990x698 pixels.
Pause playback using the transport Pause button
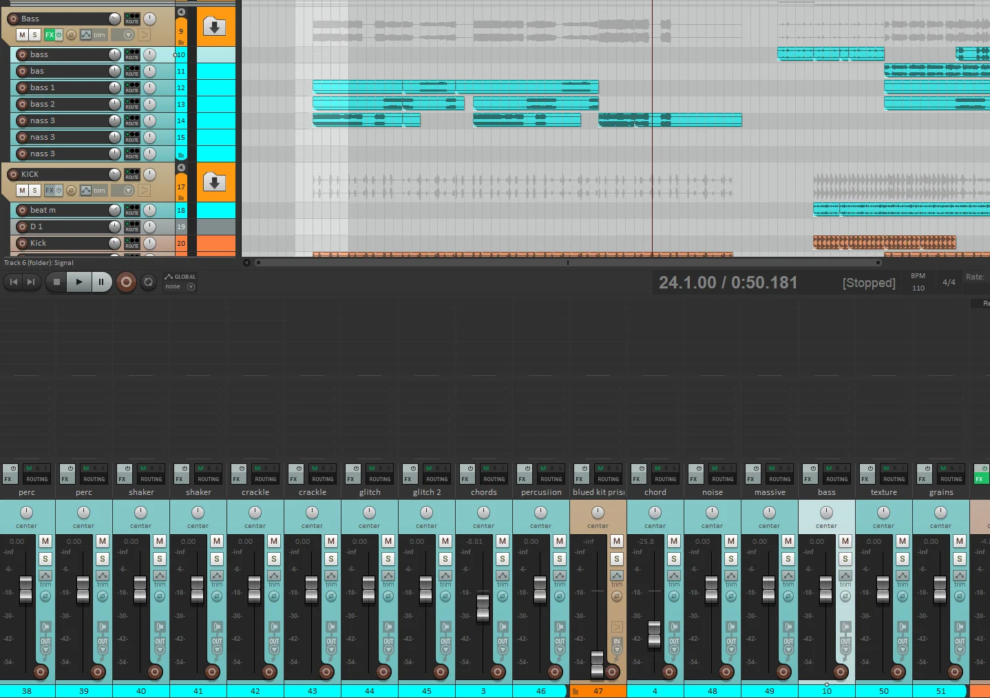tap(101, 282)
